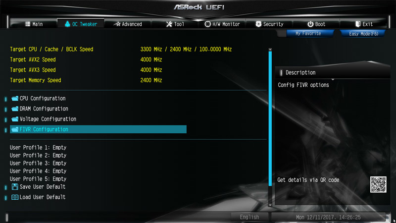Select the Voltage Configuration folder icon
396x223 pixels.
click(x=15, y=119)
